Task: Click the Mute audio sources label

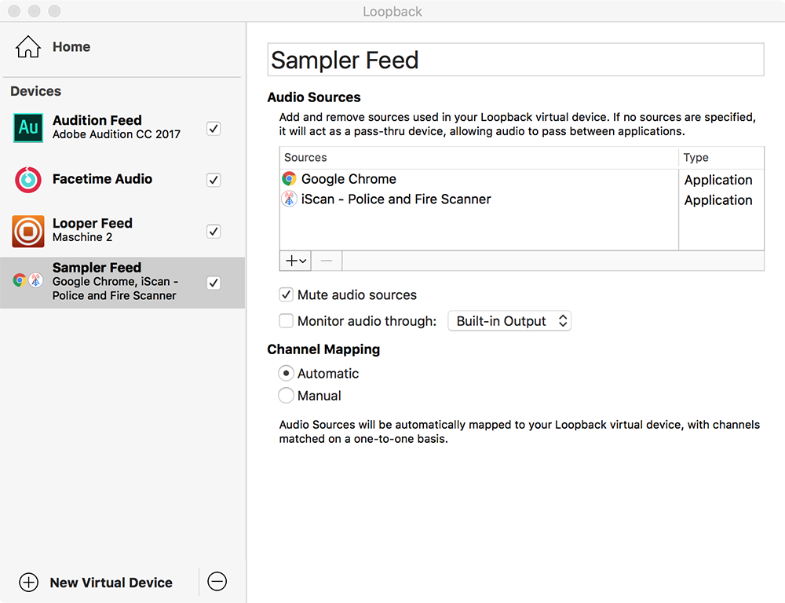Action: pos(357,295)
